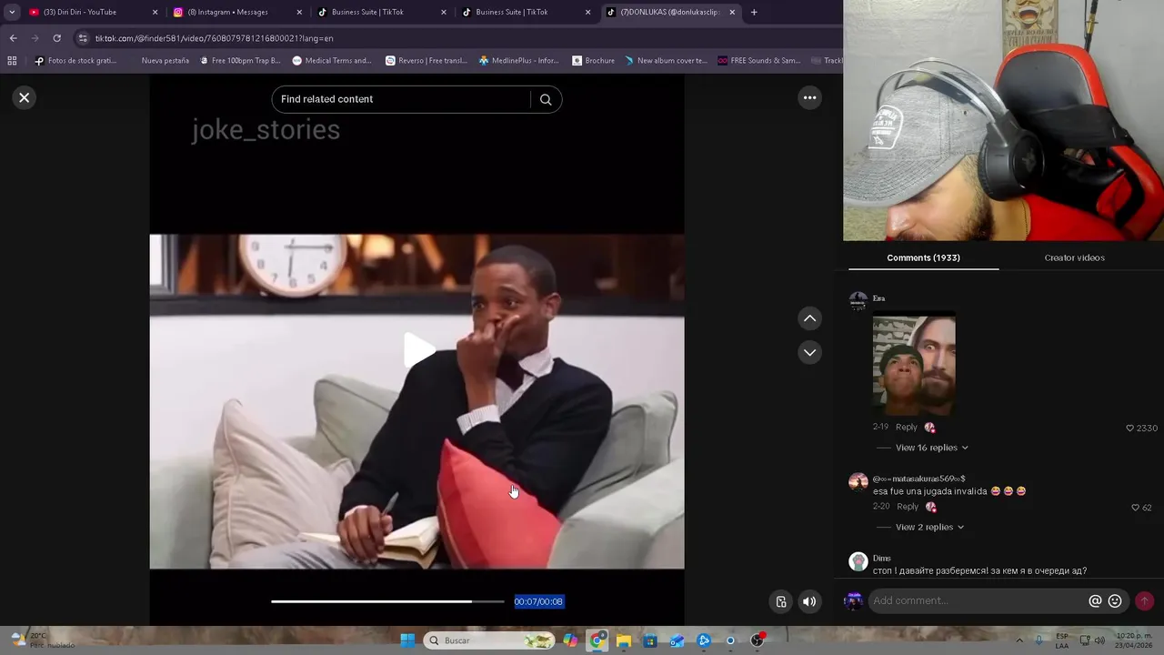Click in the Find related content field
Screen dimensions: 1164x655
[400, 99]
